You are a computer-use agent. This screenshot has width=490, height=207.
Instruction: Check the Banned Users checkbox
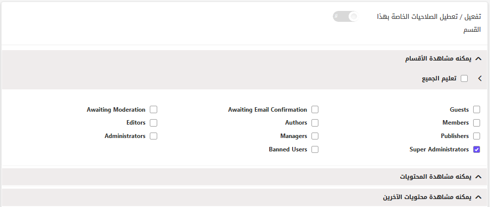pyautogui.click(x=315, y=149)
